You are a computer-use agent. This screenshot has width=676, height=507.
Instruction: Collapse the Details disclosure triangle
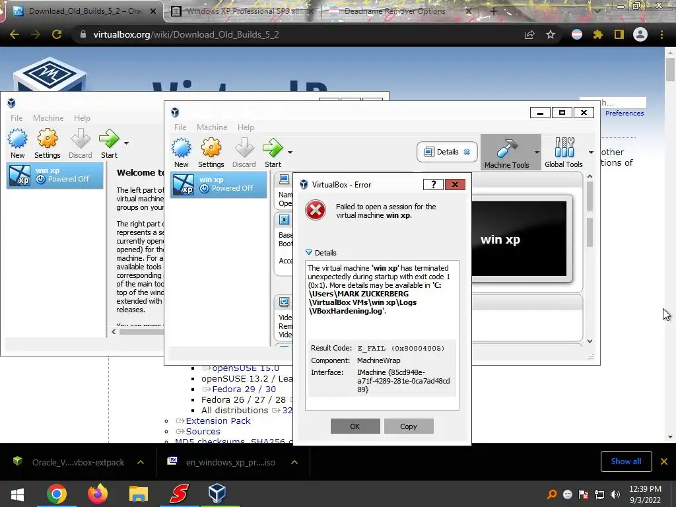309,253
